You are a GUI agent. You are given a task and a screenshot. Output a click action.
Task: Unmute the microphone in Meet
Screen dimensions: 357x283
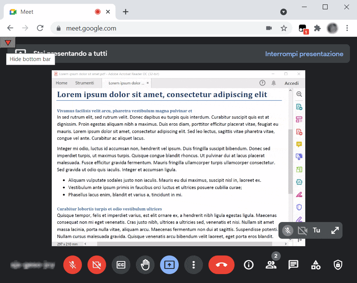(72, 265)
